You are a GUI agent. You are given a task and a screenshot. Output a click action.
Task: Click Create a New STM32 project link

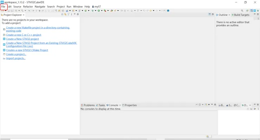[x=22, y=39]
